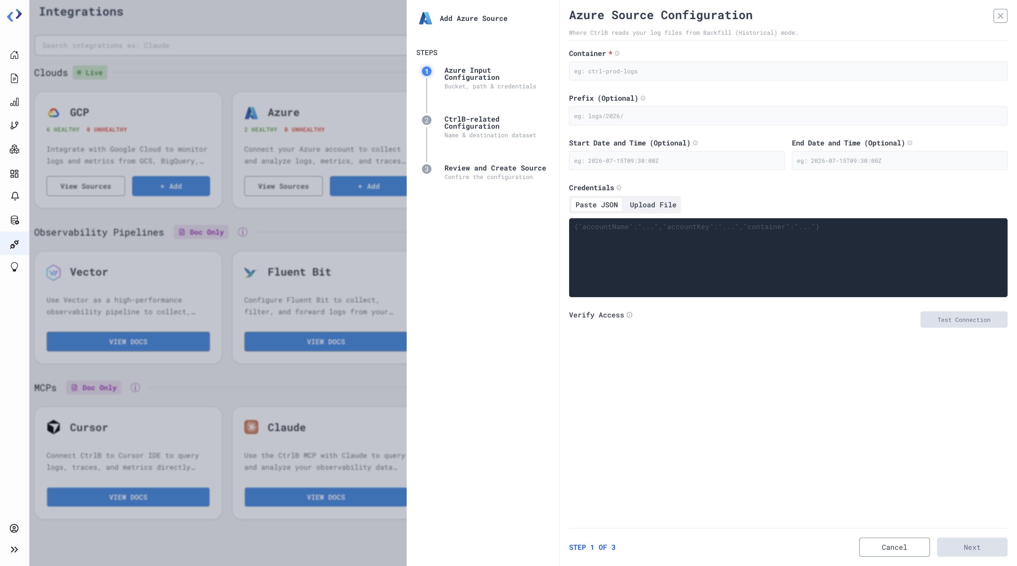Click the CtrlB logo at top left
The image size is (1017, 566).
[14, 15]
